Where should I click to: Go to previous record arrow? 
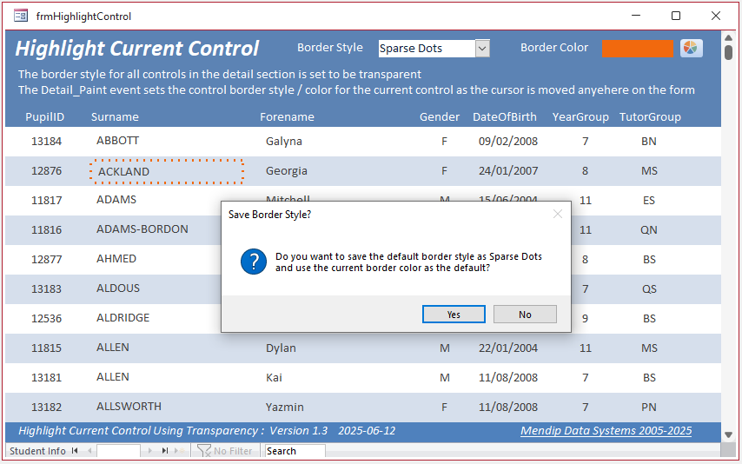coord(89,451)
